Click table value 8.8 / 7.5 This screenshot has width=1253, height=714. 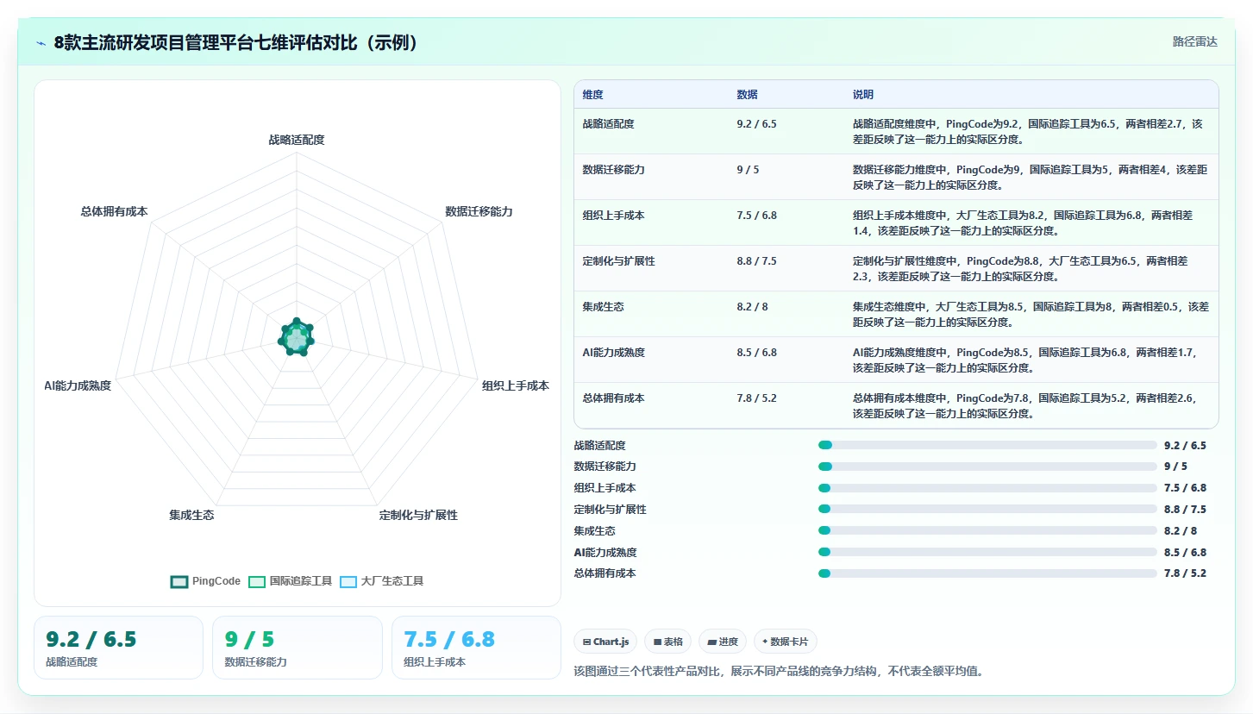[x=756, y=261]
